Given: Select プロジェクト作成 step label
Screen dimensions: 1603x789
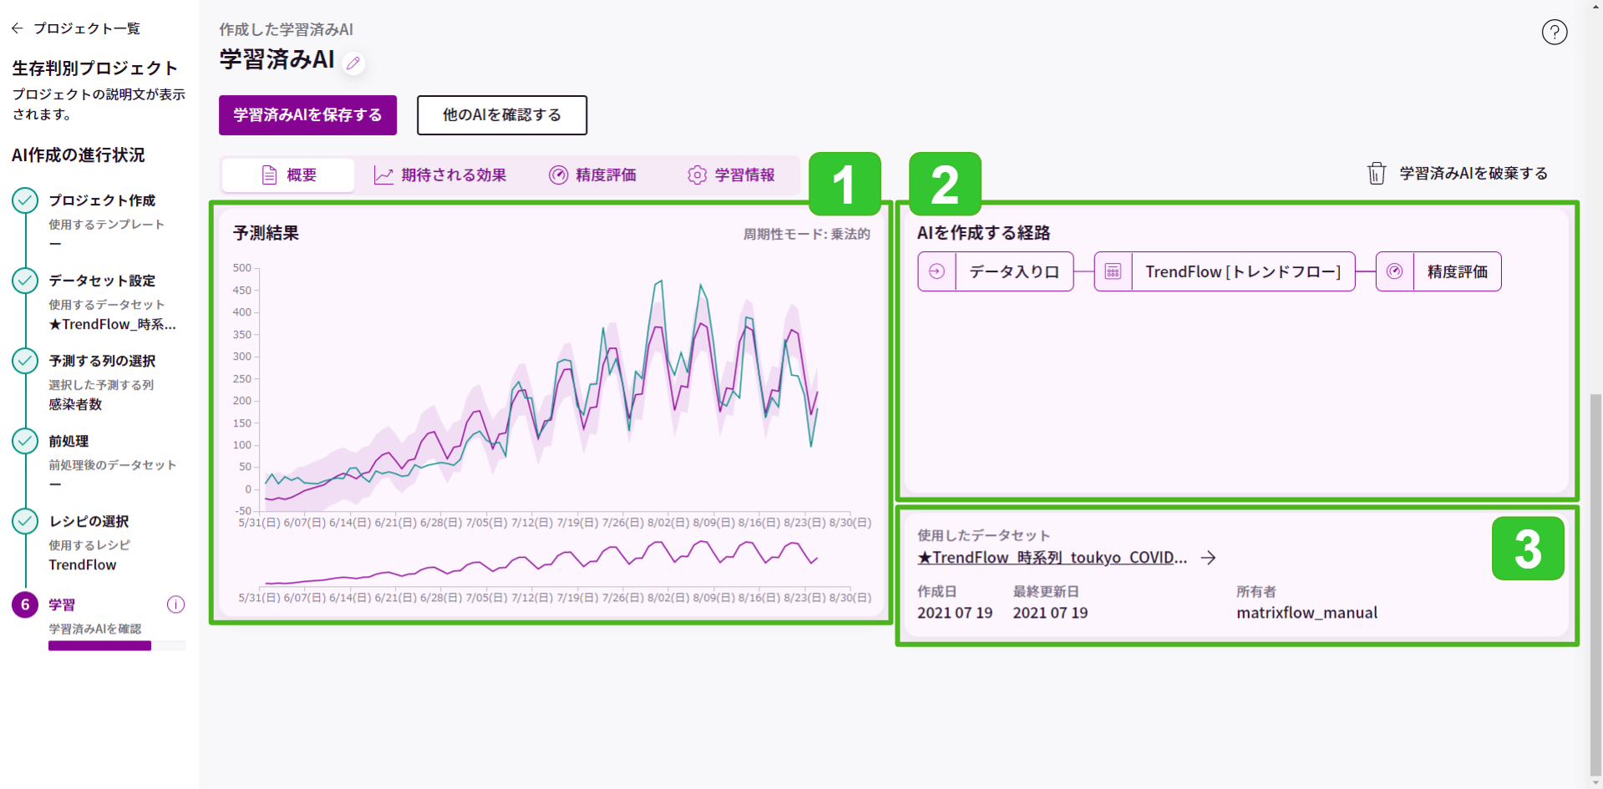Looking at the screenshot, I should (102, 200).
